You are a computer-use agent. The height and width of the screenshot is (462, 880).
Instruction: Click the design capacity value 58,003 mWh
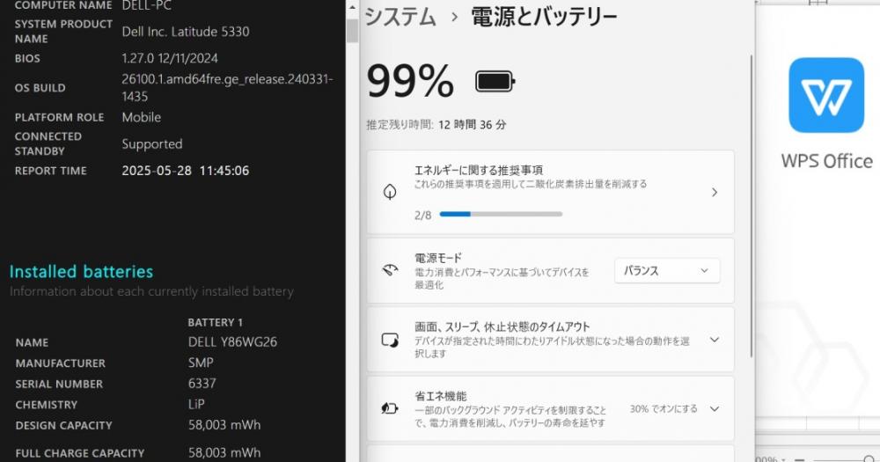[224, 425]
